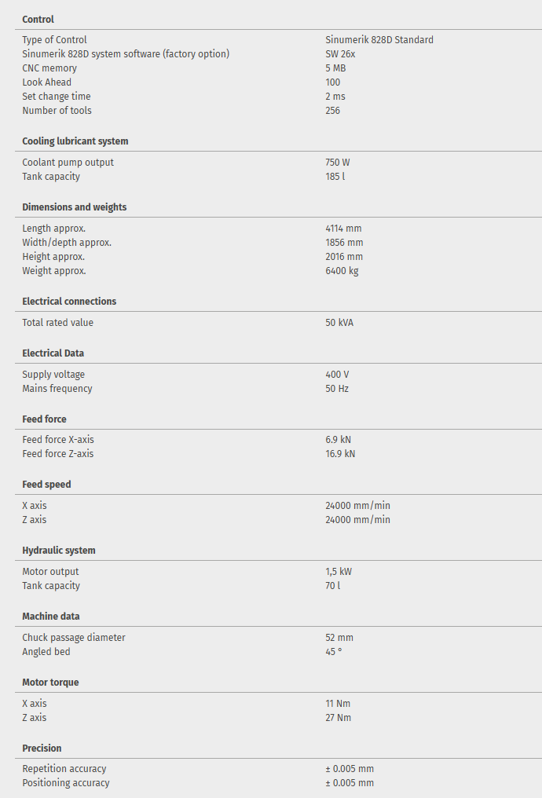Click the CNC memory label
The width and height of the screenshot is (542, 798).
(x=49, y=68)
